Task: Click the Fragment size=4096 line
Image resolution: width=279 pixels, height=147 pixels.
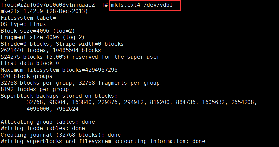Action: [x=43, y=37]
